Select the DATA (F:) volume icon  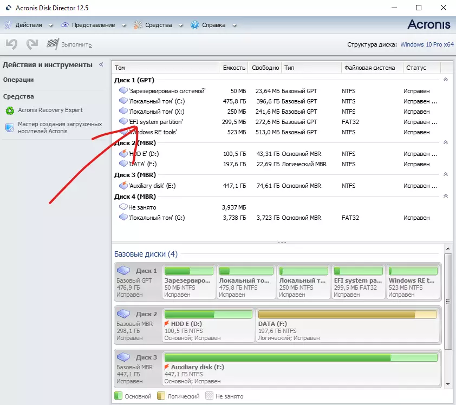pos(123,164)
